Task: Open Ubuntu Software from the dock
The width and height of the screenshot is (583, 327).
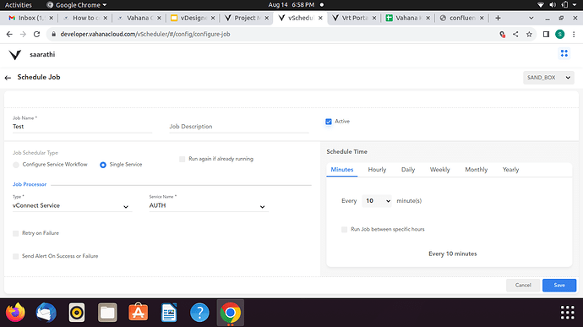Action: click(138, 312)
